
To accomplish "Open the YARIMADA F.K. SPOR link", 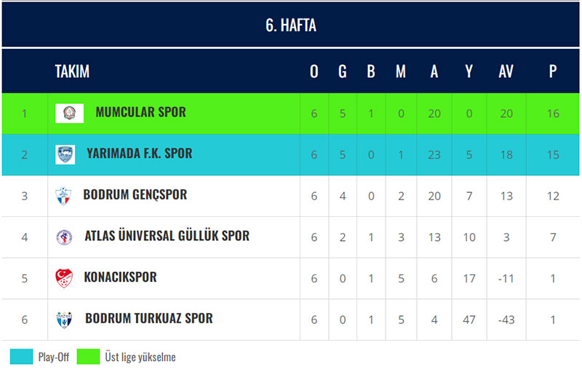I will 140,154.
